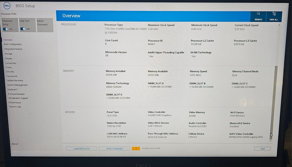
Task: Click the Processor Type value i9-11950H
Action: (126, 31)
